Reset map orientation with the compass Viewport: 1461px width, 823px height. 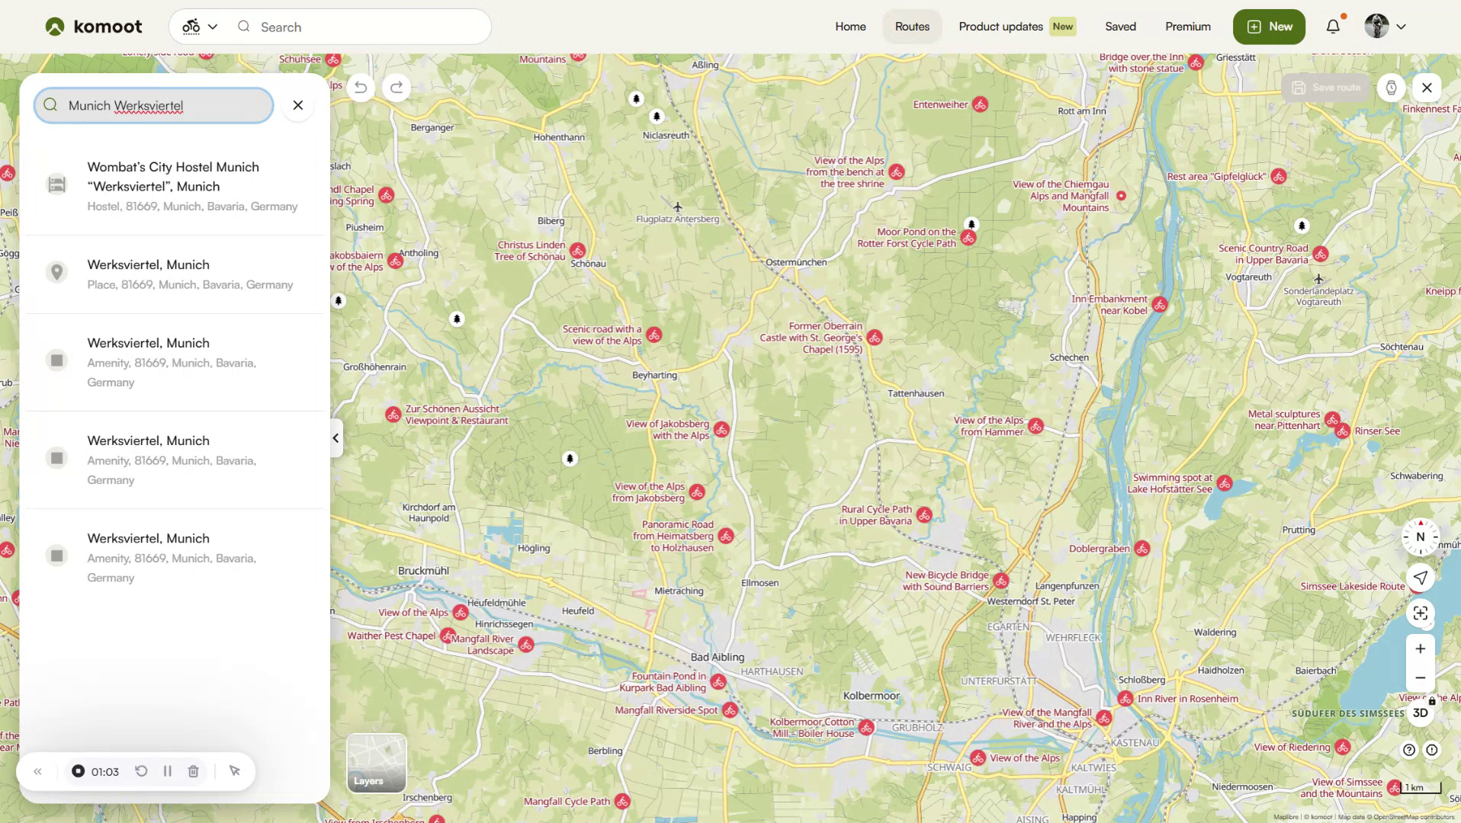click(1419, 536)
